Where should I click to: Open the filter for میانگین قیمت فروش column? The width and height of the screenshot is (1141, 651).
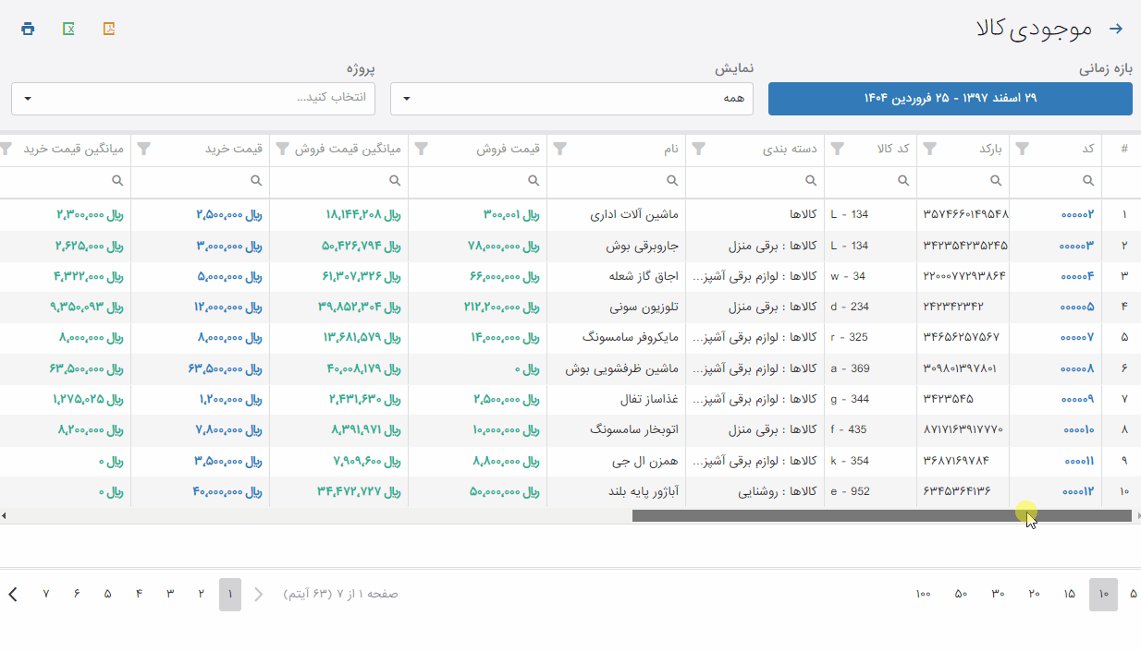pyautogui.click(x=283, y=149)
